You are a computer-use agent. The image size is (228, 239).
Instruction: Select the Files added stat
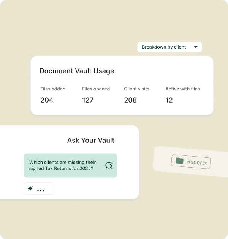[53, 89]
